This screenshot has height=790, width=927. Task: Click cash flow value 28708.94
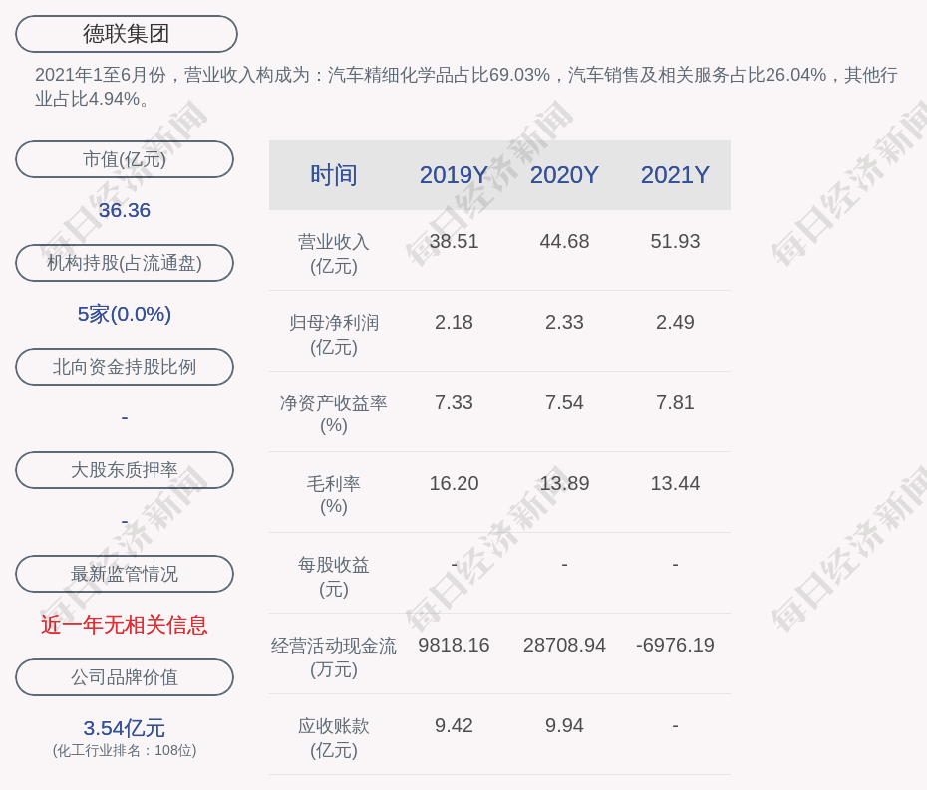point(564,645)
